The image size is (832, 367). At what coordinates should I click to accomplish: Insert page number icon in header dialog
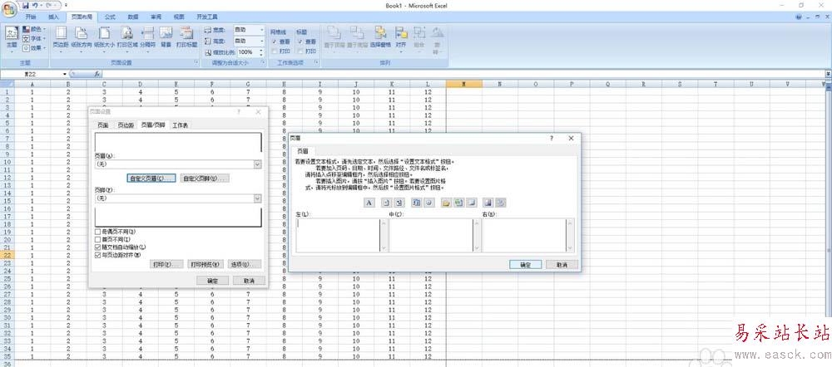(387, 203)
